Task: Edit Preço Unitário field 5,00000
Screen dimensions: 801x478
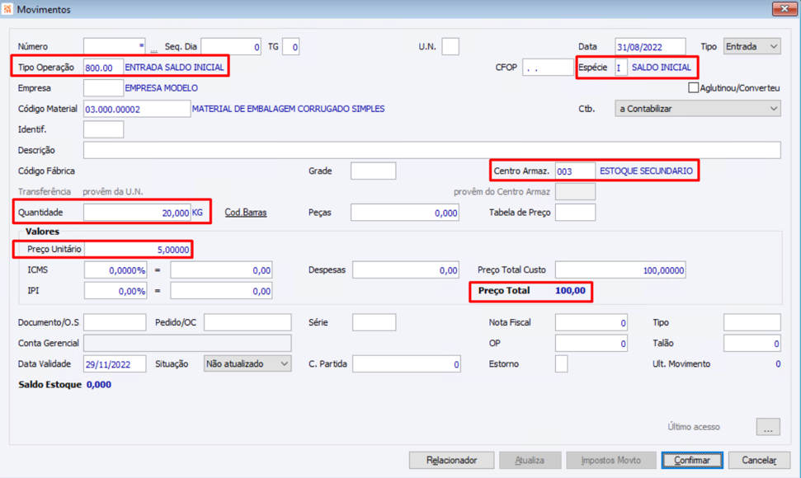Action: point(137,249)
